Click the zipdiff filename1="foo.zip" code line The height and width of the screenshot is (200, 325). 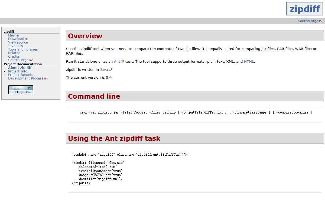[x=98, y=163]
